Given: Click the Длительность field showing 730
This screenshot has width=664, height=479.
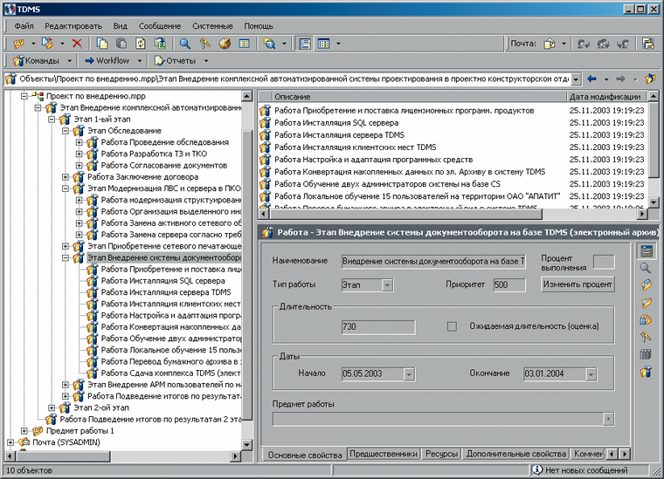Looking at the screenshot, I should pos(378,327).
